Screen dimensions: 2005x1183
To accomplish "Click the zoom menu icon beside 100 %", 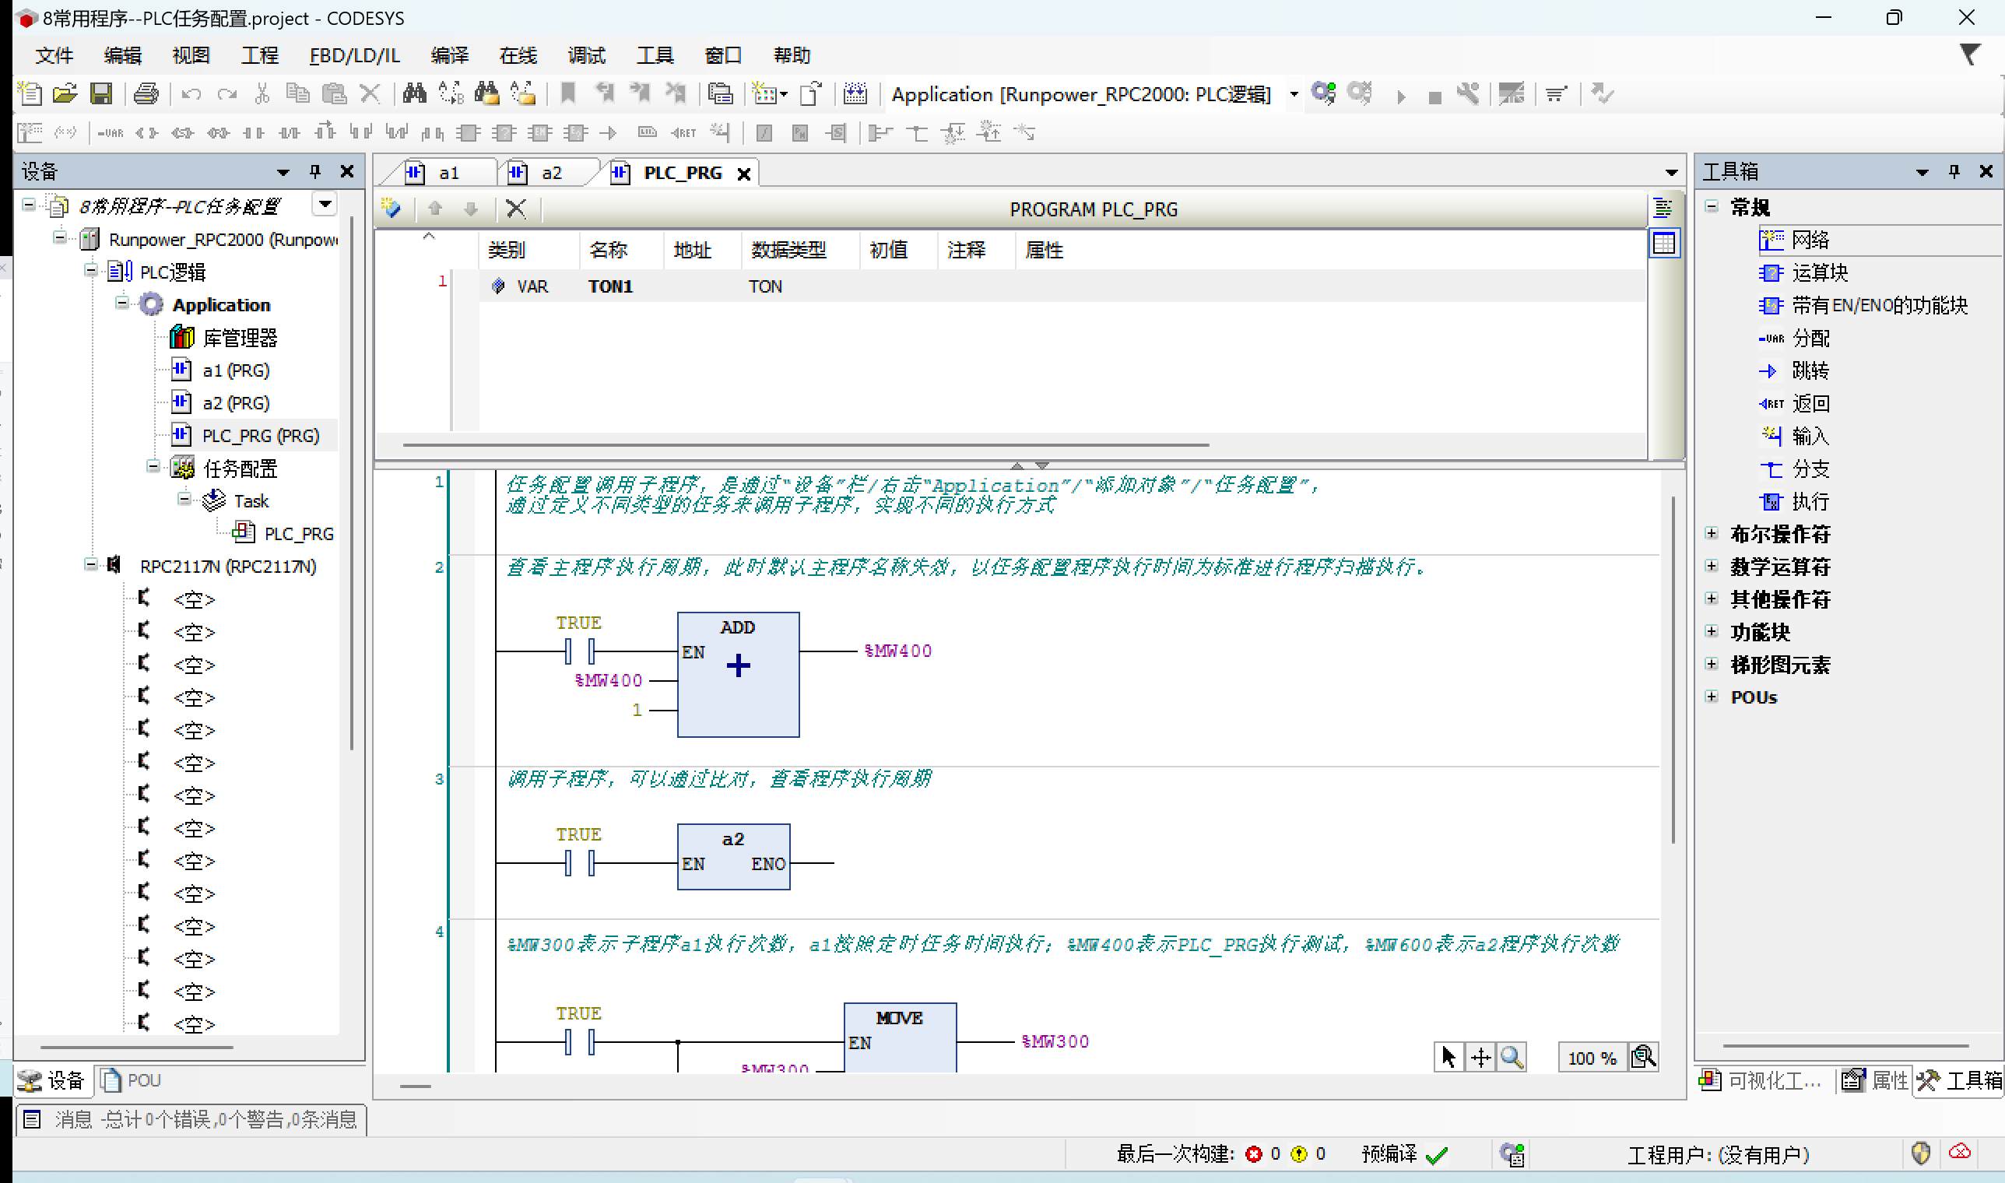I will (1644, 1058).
